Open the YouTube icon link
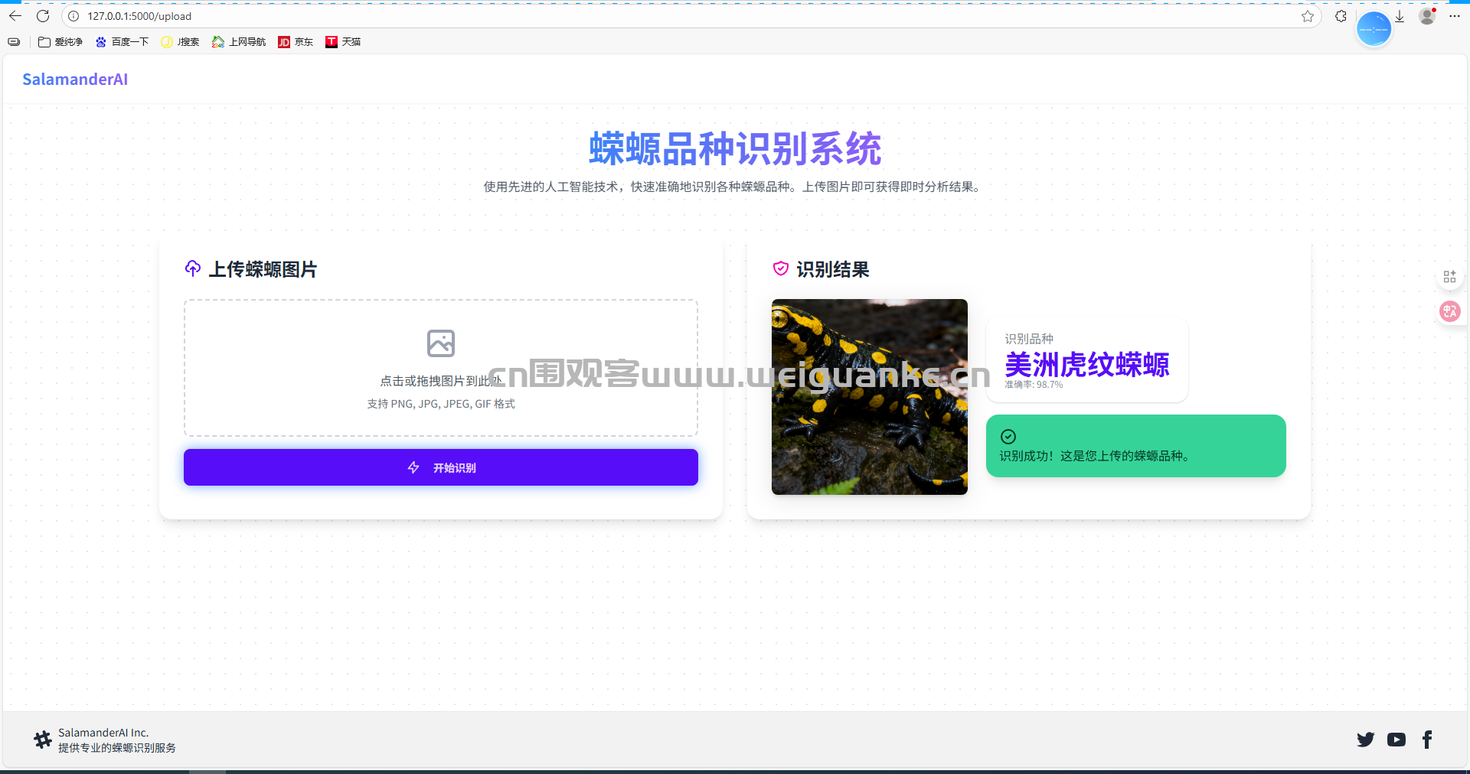Screen dimensions: 1470x774 click(1396, 740)
